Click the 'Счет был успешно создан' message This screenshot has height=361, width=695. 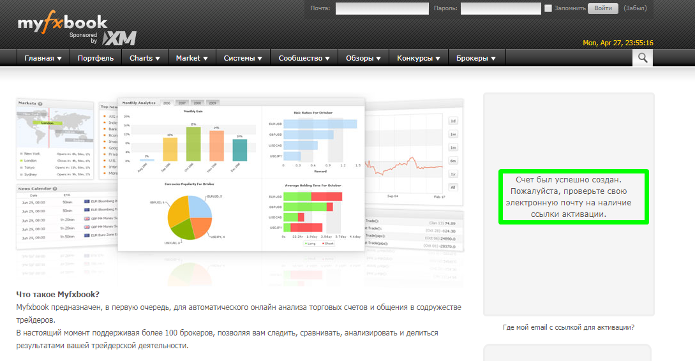569,196
